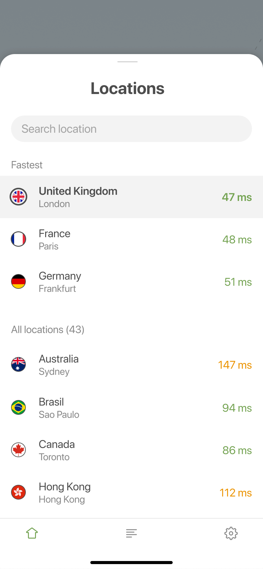The width and height of the screenshot is (263, 569).
Task: Grab the sheet drag handle
Action: click(x=128, y=62)
